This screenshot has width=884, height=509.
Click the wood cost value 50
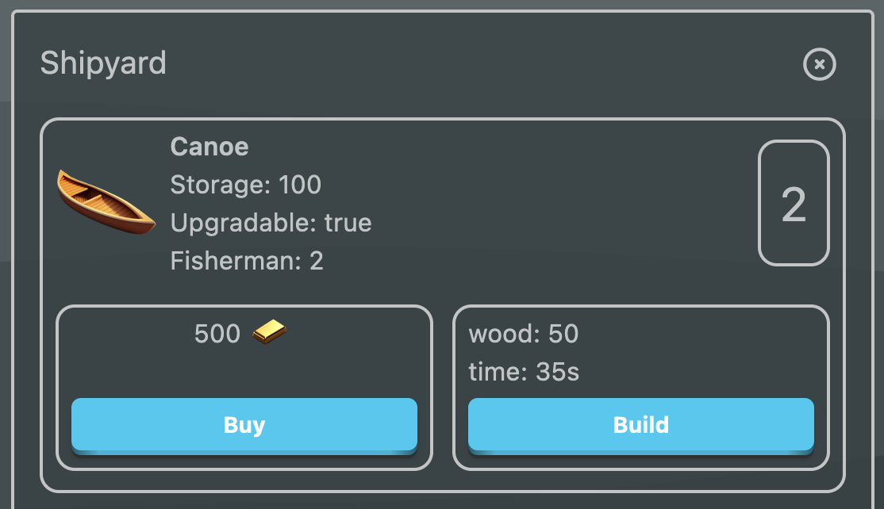tap(563, 334)
